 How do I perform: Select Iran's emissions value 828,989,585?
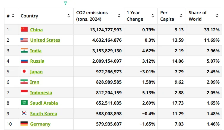click(x=109, y=82)
